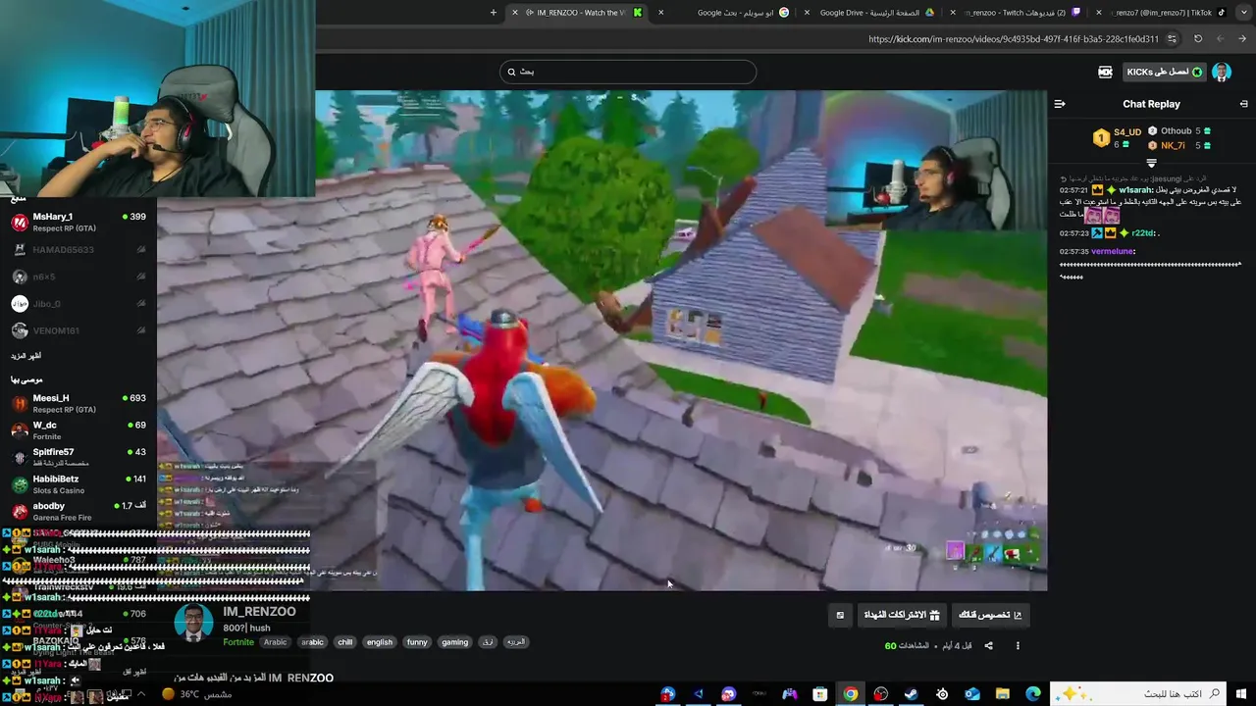Viewport: 1256px width, 706px height.
Task: Click w1sarah username in chat replay
Action: [1133, 189]
